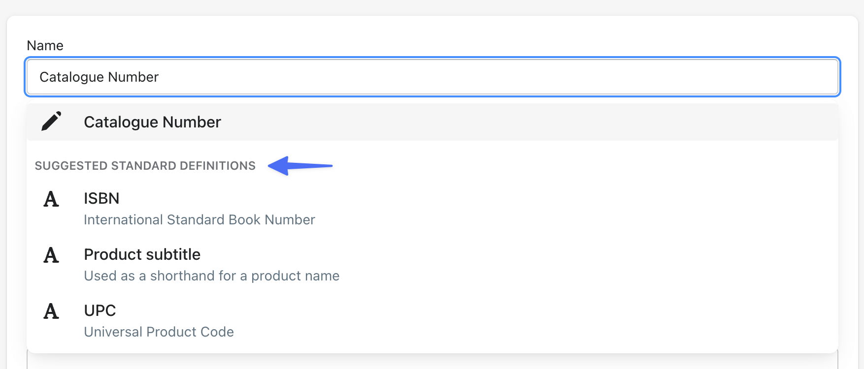Click "Used as a shorthand for a product name"
The height and width of the screenshot is (369, 864).
[211, 276]
